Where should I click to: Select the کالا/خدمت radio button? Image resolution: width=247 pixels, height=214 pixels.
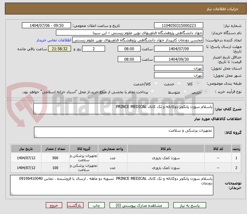tap(156, 83)
